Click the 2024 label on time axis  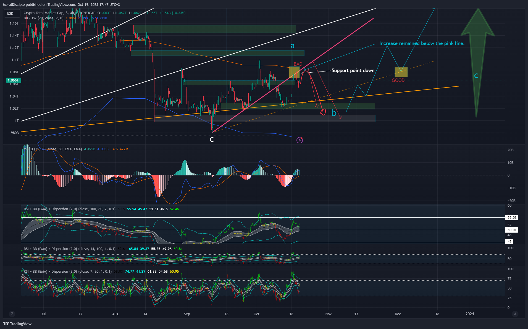pos(470,314)
